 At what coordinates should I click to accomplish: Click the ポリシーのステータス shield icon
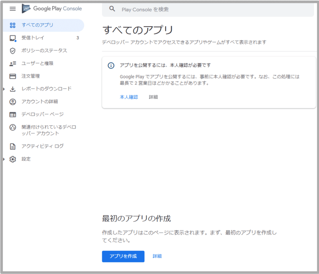coord(13,51)
